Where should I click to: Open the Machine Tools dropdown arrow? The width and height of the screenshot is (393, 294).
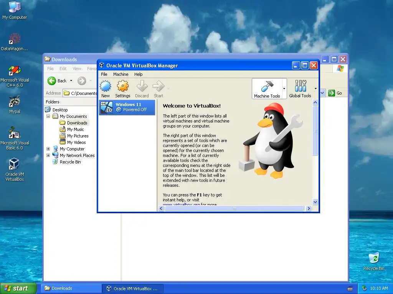coord(284,88)
